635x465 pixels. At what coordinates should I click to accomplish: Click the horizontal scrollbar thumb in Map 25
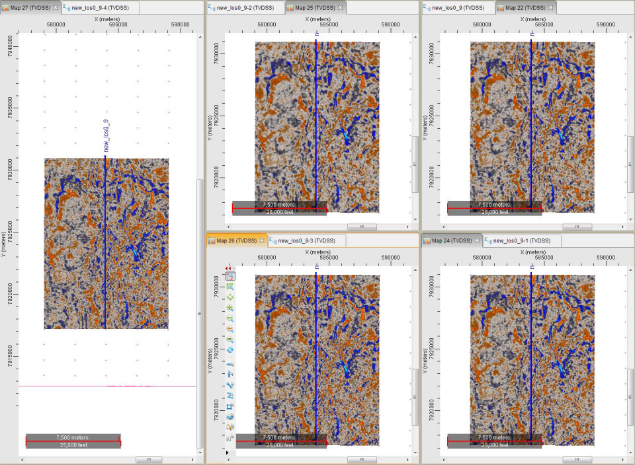click(x=362, y=227)
